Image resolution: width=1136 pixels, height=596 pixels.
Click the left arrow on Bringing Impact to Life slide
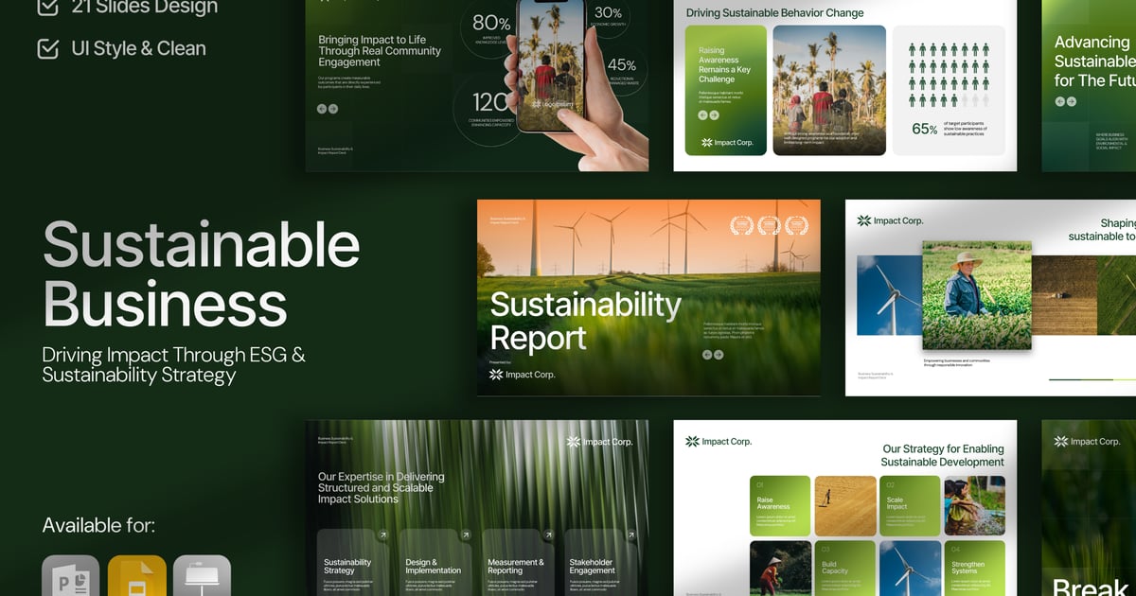pos(322,109)
